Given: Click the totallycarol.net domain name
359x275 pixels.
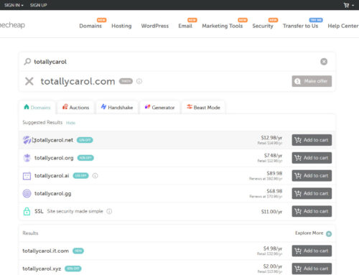Looking at the screenshot, I should point(54,140).
